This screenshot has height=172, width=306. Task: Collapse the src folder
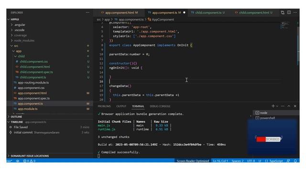tap(11, 46)
